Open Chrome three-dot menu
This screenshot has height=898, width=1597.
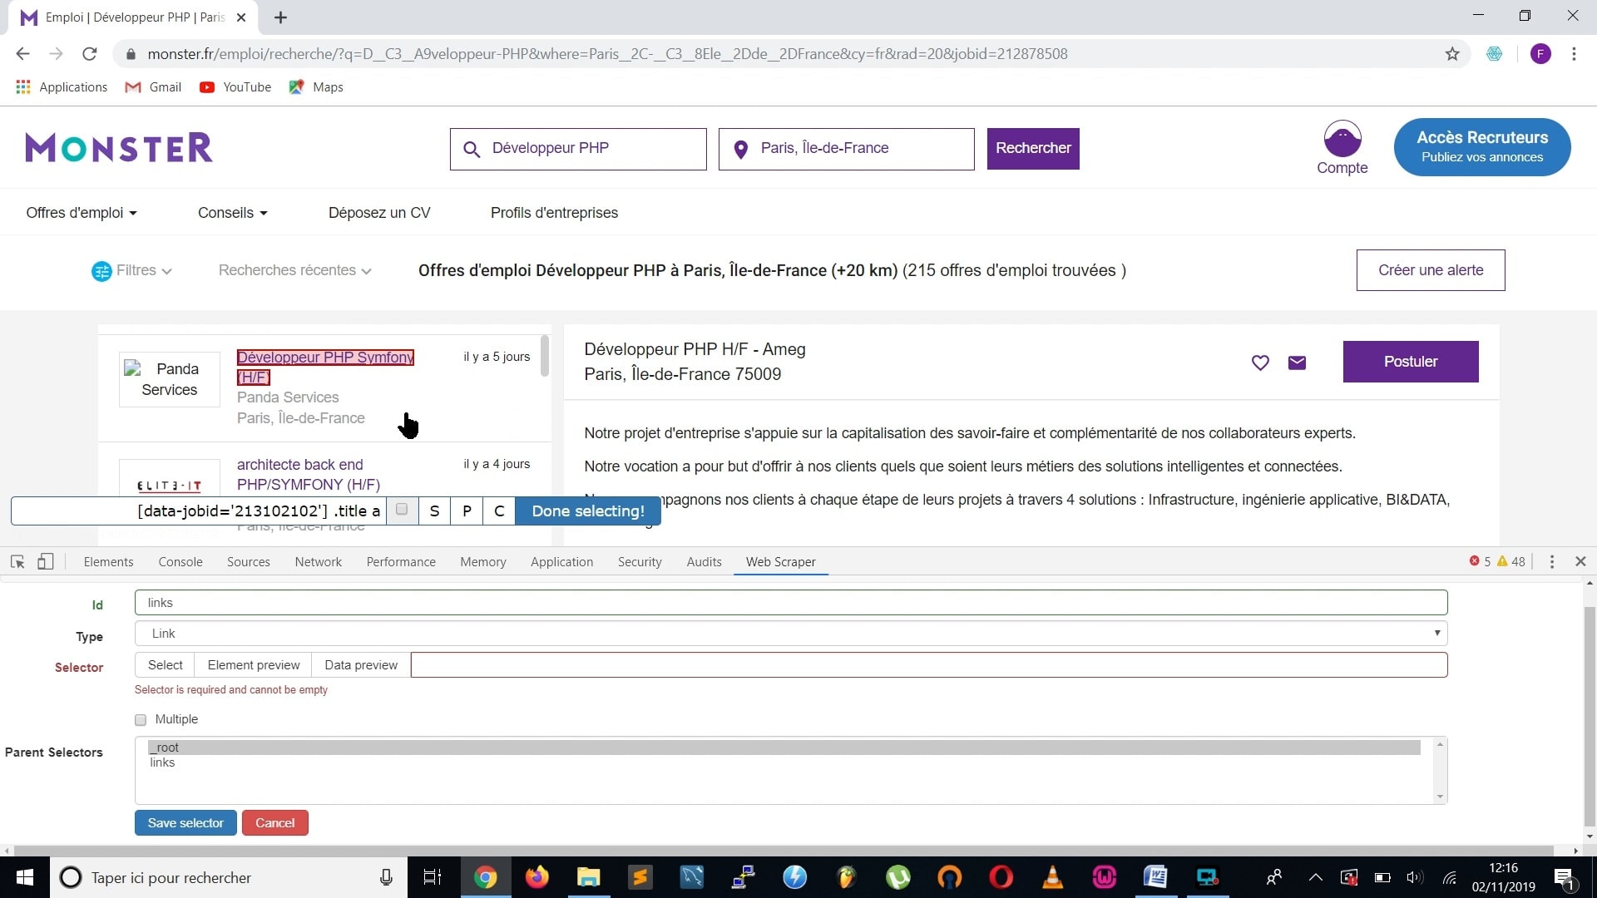1574,54
